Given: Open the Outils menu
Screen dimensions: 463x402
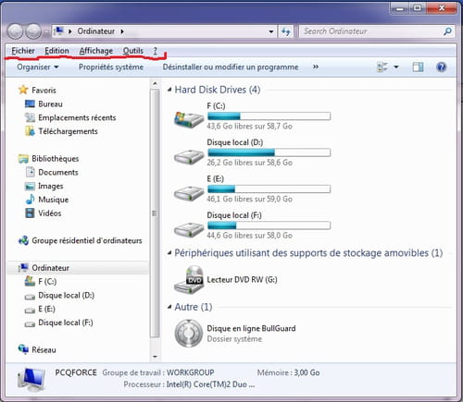Looking at the screenshot, I should [133, 51].
